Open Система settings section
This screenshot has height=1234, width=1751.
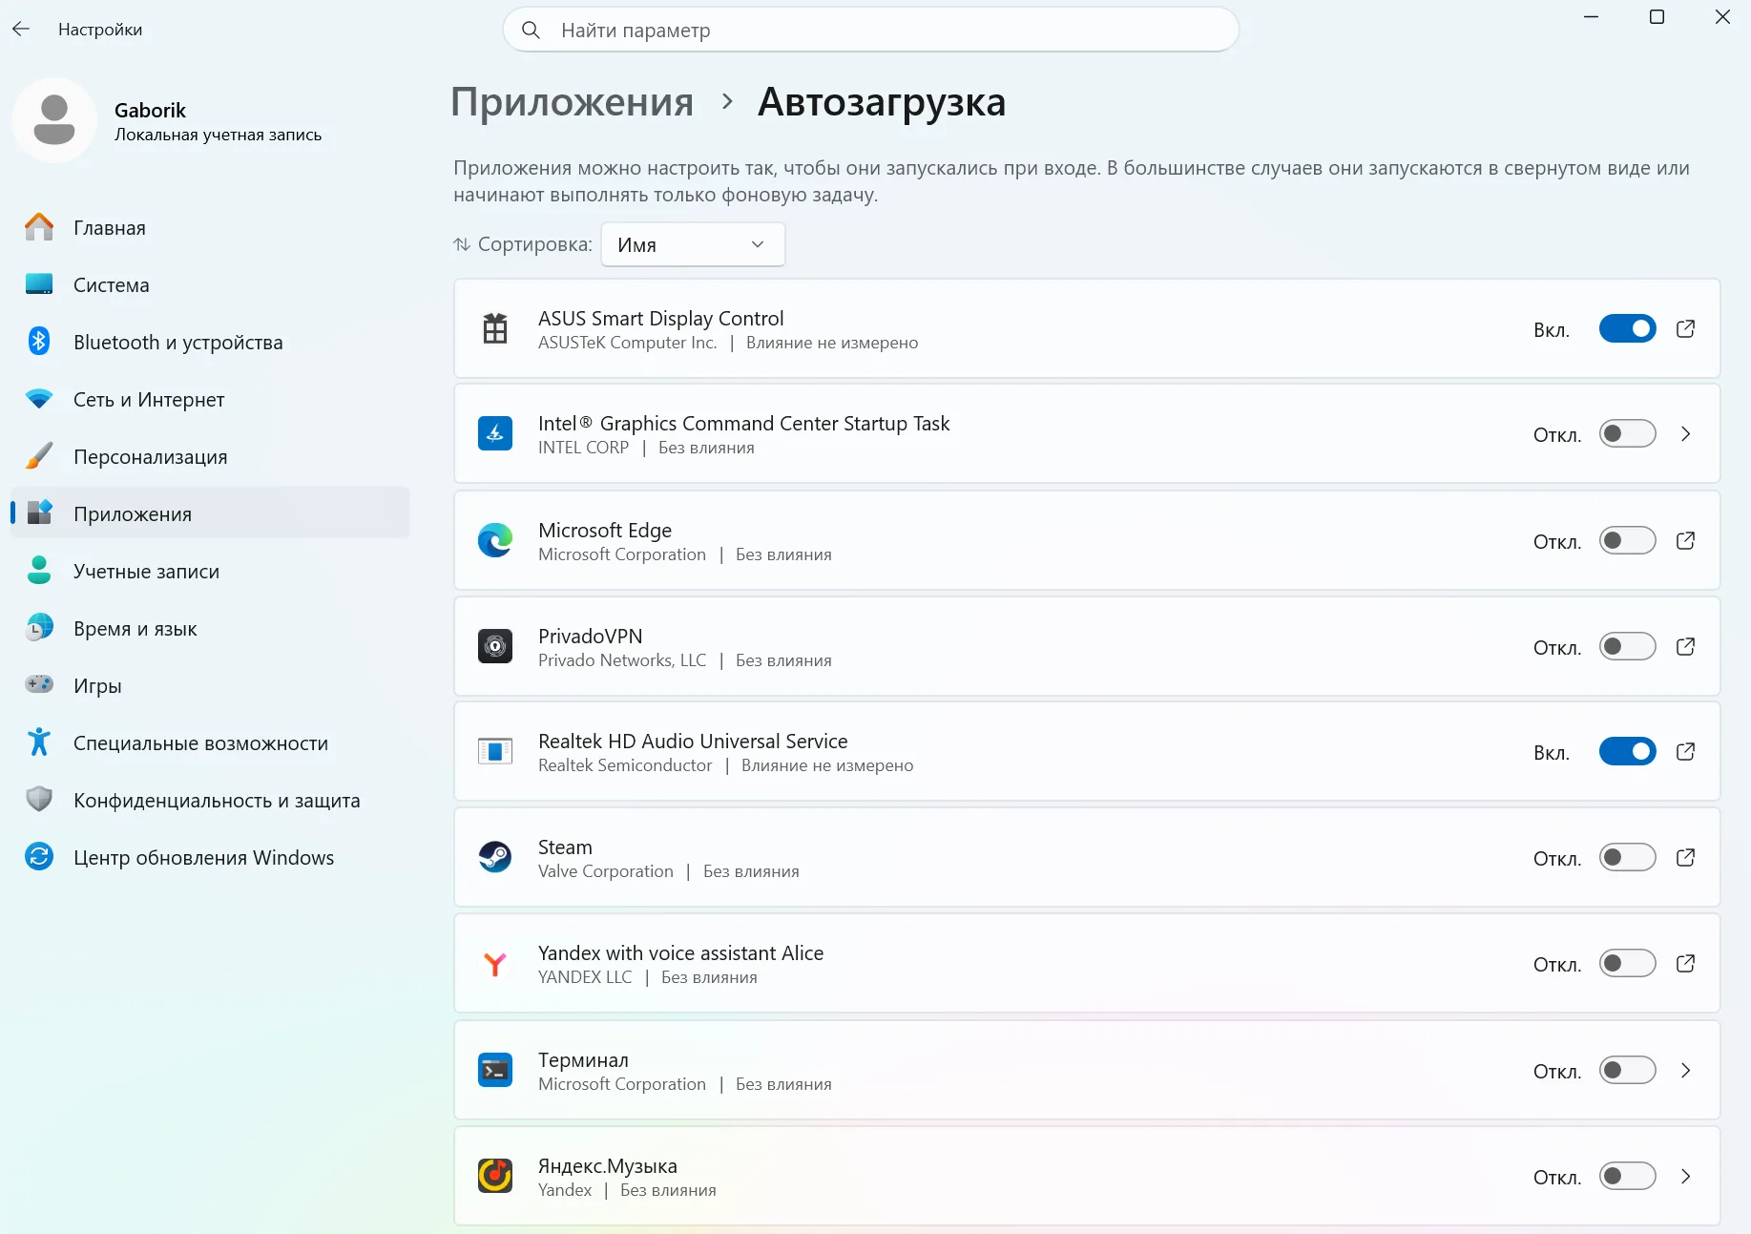(210, 285)
